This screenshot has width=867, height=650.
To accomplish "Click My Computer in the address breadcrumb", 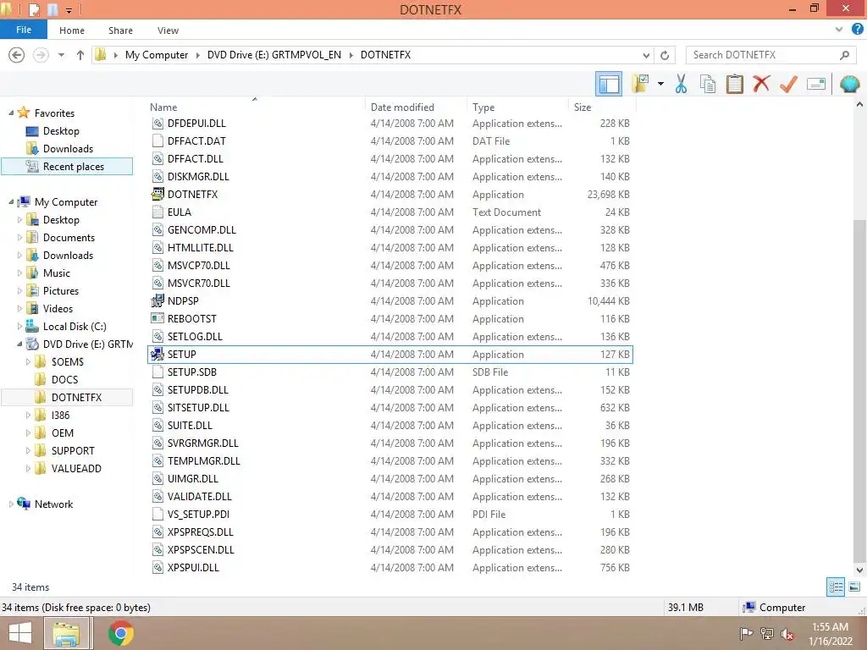I will pos(157,55).
